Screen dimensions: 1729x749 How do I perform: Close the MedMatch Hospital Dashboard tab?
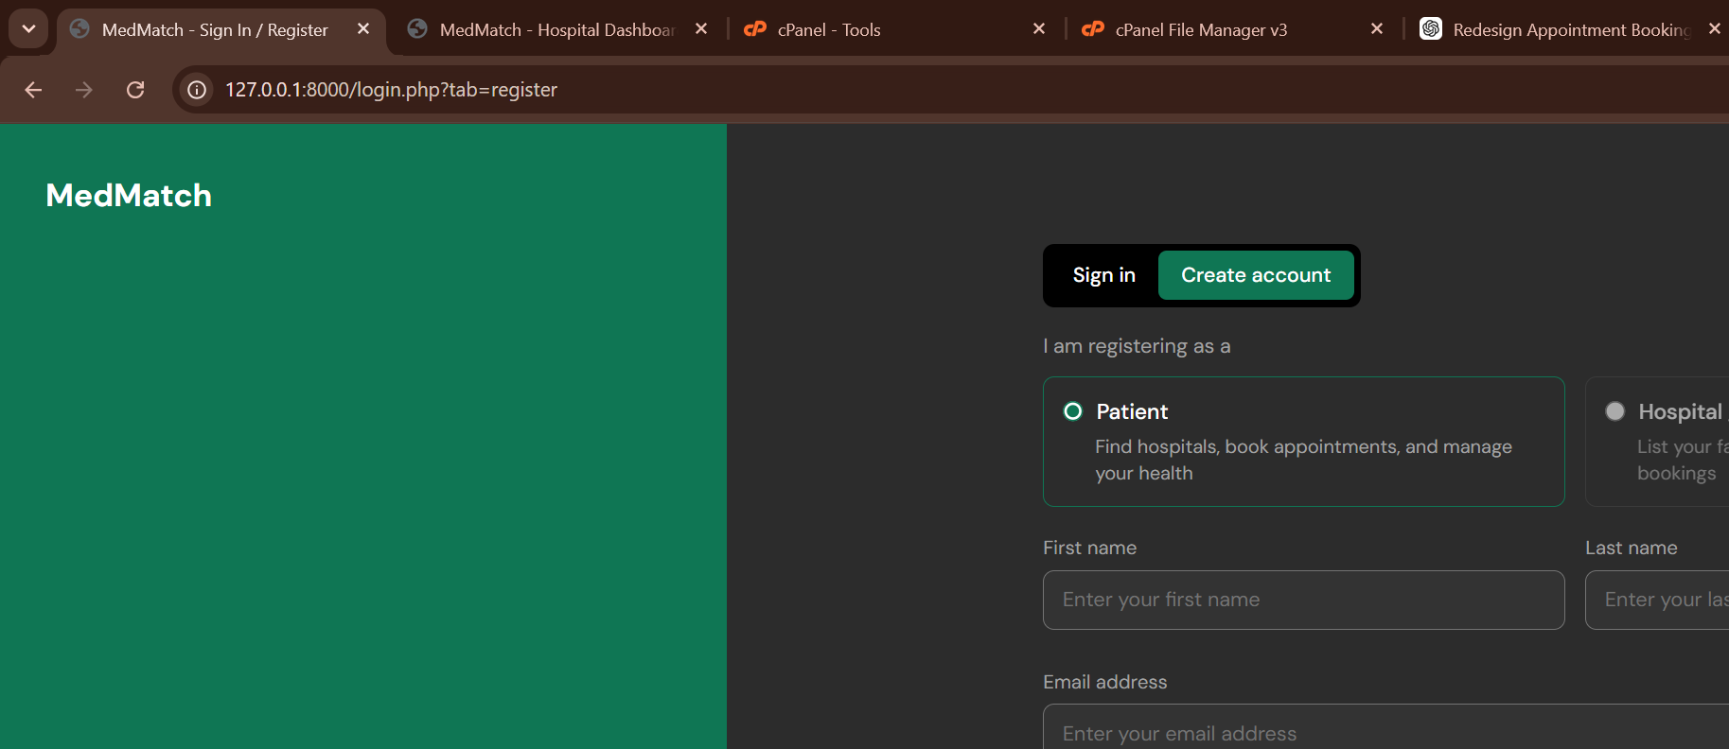701,29
